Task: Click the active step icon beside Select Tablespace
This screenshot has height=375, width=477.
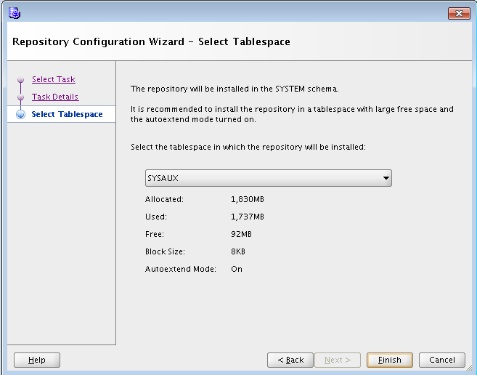Action: point(20,115)
